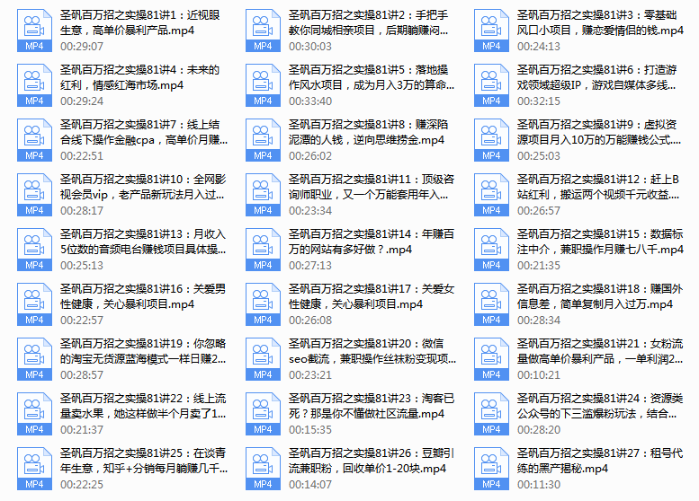
Task: Select the MP4 icon for 81讲23 淘客已死
Action: coord(263,414)
